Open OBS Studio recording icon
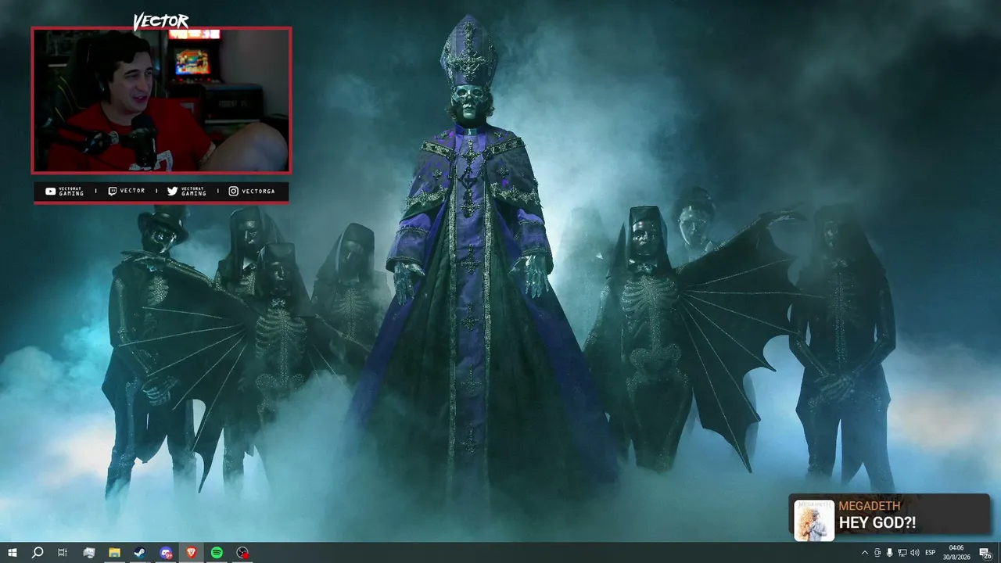The width and height of the screenshot is (1001, 563). click(243, 553)
